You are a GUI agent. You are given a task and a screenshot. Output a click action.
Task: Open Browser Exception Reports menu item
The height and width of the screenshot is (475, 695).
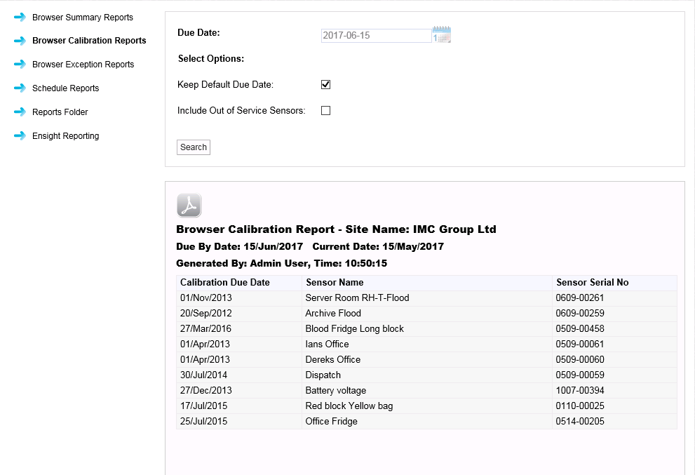[x=83, y=65]
